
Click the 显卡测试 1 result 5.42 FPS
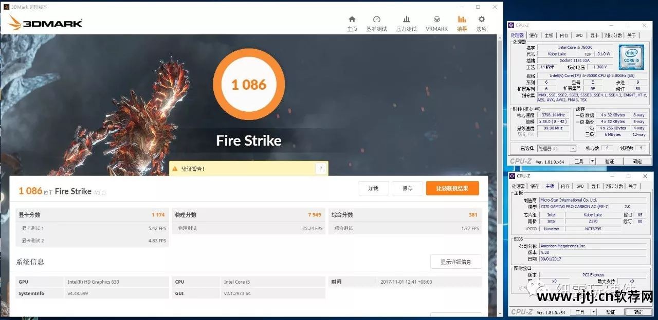coord(157,228)
